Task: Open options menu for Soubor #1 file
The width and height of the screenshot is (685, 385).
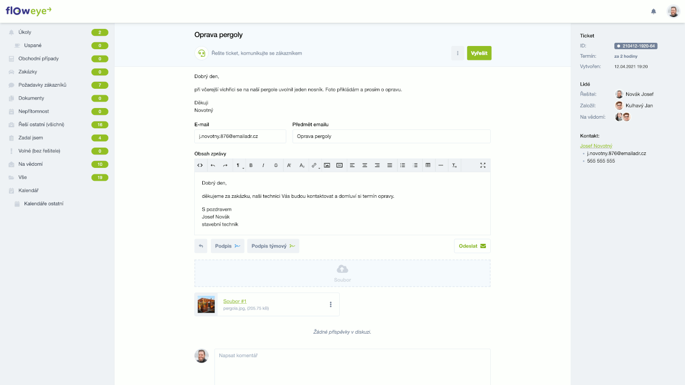Action: 331,304
